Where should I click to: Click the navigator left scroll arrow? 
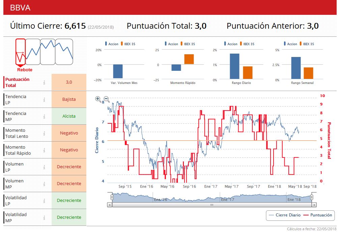[x=110, y=205]
